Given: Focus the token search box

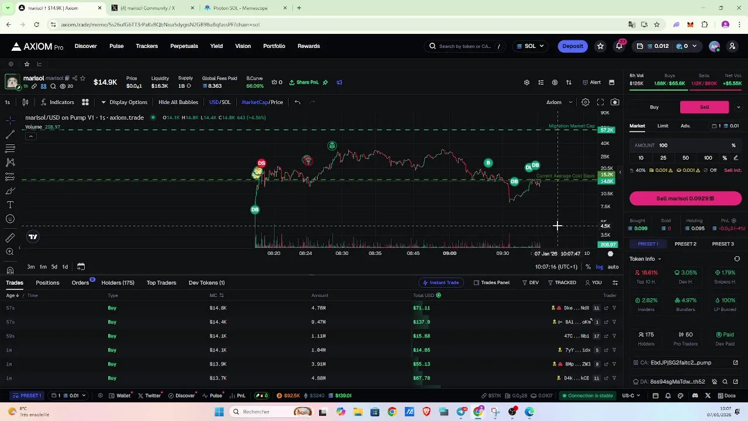Looking at the screenshot, I should click(x=465, y=46).
